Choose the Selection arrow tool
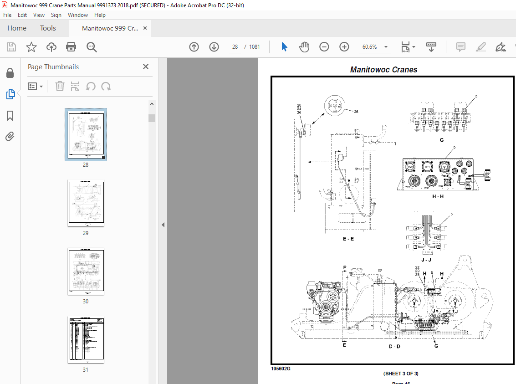The image size is (516, 384). pyautogui.click(x=284, y=47)
